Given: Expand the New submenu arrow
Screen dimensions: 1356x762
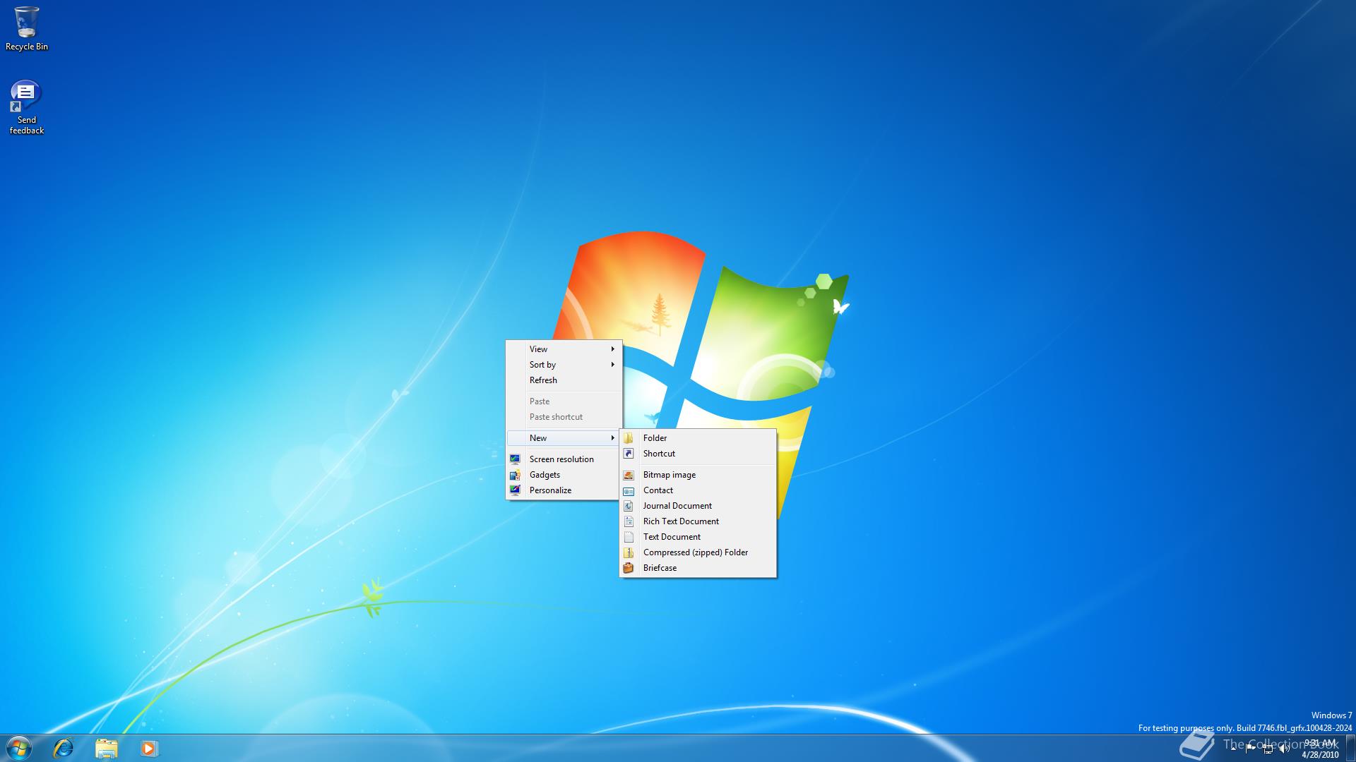Looking at the screenshot, I should pyautogui.click(x=613, y=438).
